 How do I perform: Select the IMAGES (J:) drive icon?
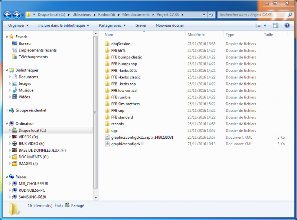point(14,164)
